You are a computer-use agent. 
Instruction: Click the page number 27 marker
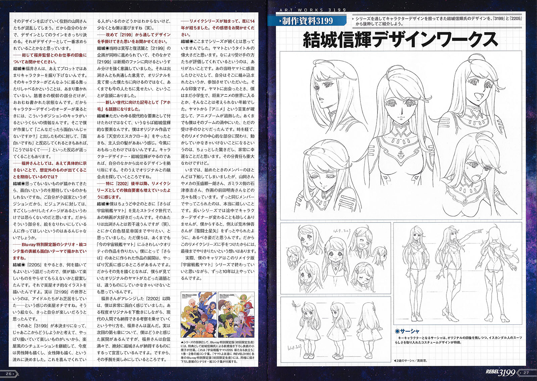pos(526,373)
